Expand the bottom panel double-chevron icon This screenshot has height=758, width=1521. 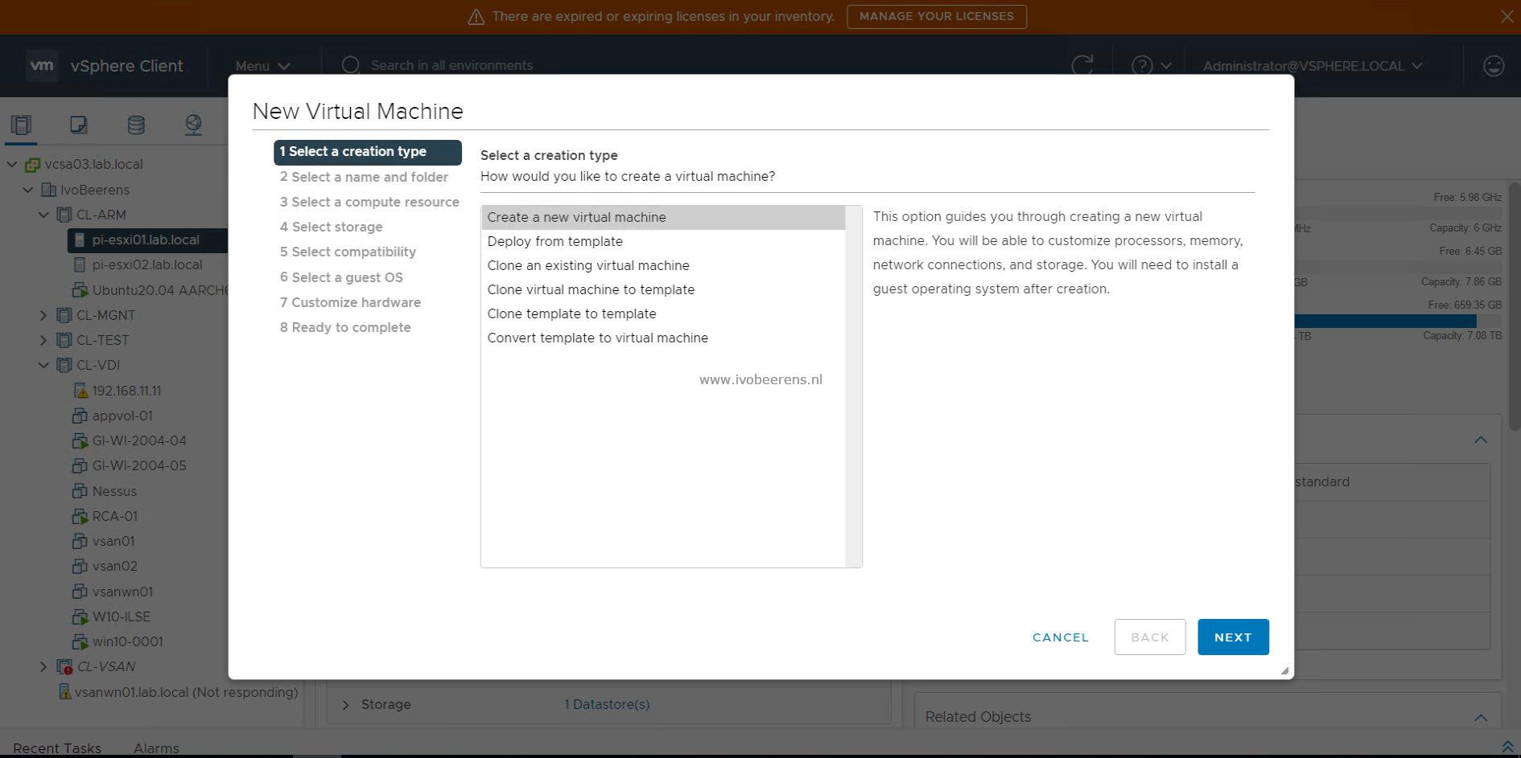tap(1507, 748)
